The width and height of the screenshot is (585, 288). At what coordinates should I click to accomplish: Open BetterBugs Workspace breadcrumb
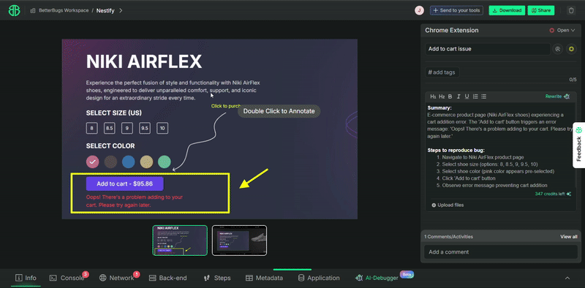point(60,10)
